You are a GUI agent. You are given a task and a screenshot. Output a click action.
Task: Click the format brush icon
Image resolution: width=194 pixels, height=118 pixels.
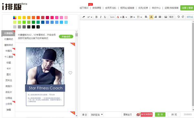pyautogui.click(x=88, y=17)
